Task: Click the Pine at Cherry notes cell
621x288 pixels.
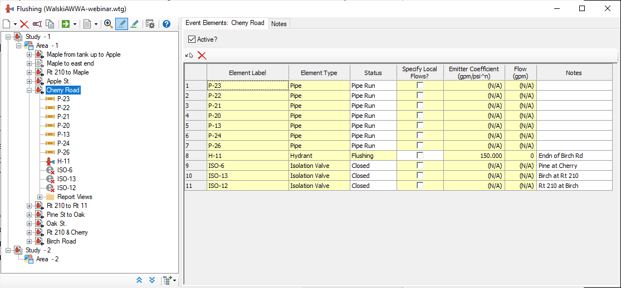Action: click(x=574, y=165)
